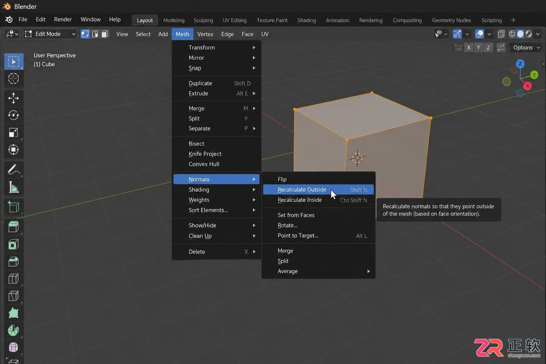The width and height of the screenshot is (546, 364).
Task: Switch to material preview shading
Action: pos(529,34)
